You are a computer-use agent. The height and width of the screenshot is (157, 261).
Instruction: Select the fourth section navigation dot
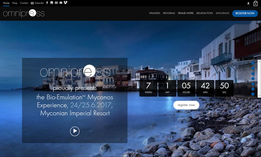coord(253,79)
